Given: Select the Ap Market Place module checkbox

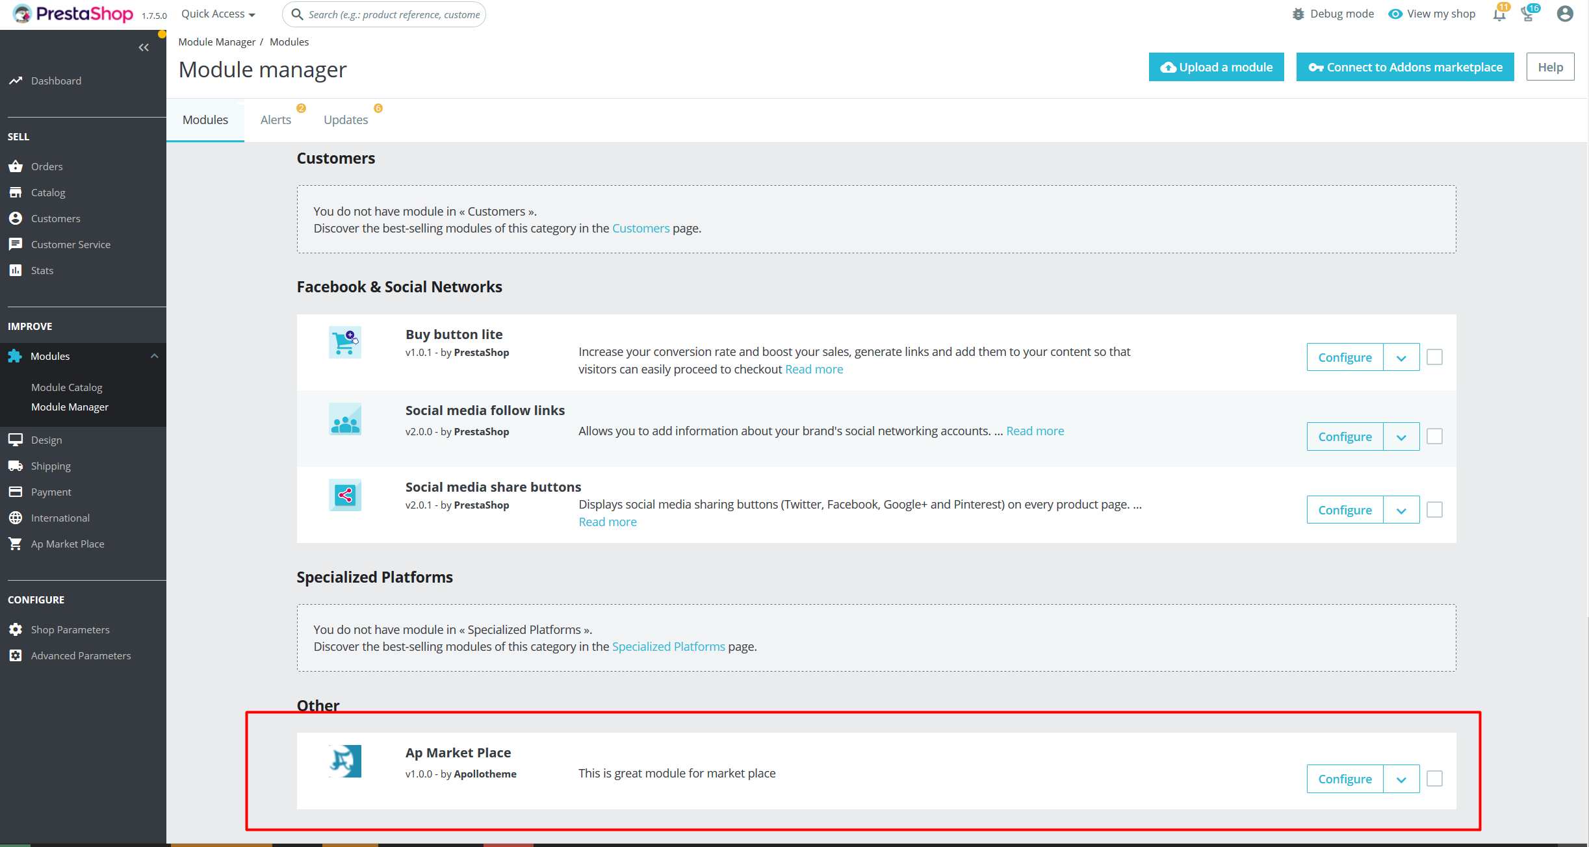Looking at the screenshot, I should (1434, 779).
